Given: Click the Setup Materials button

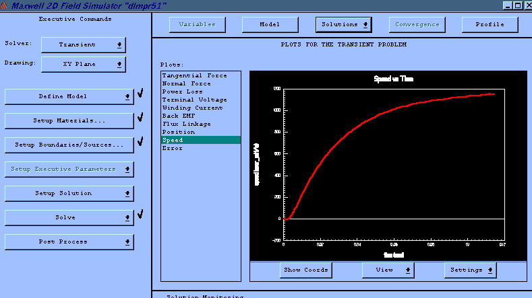Looking at the screenshot, I should 69,120.
